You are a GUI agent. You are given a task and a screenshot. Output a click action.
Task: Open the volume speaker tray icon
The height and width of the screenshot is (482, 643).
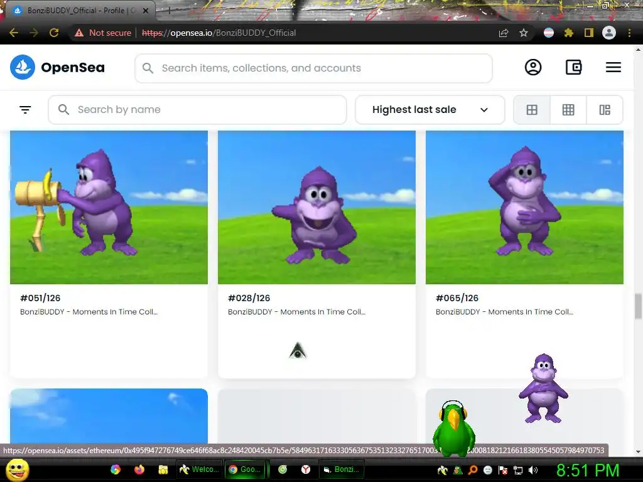(533, 470)
